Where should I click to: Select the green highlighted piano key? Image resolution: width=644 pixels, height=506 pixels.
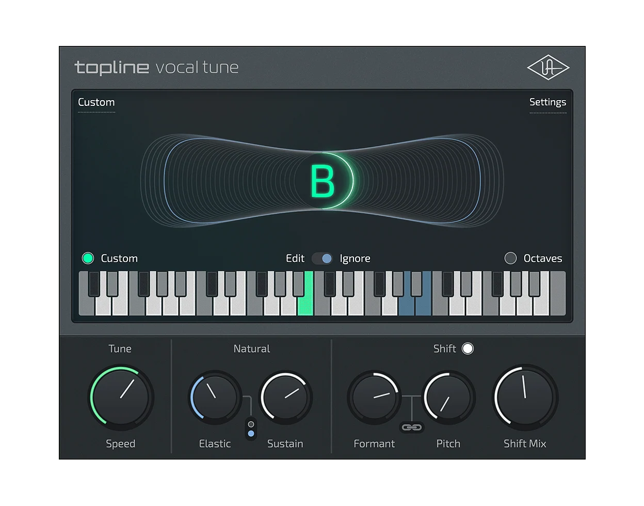point(305,293)
